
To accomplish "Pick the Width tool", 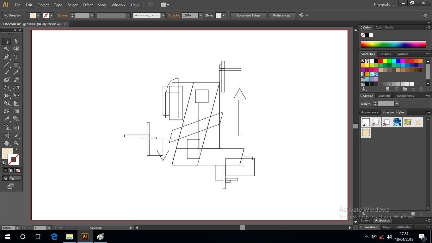I will [x=7, y=96].
